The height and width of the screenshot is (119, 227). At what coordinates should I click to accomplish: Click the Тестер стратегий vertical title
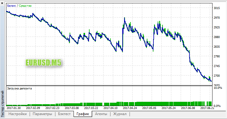pyautogui.click(x=2, y=104)
